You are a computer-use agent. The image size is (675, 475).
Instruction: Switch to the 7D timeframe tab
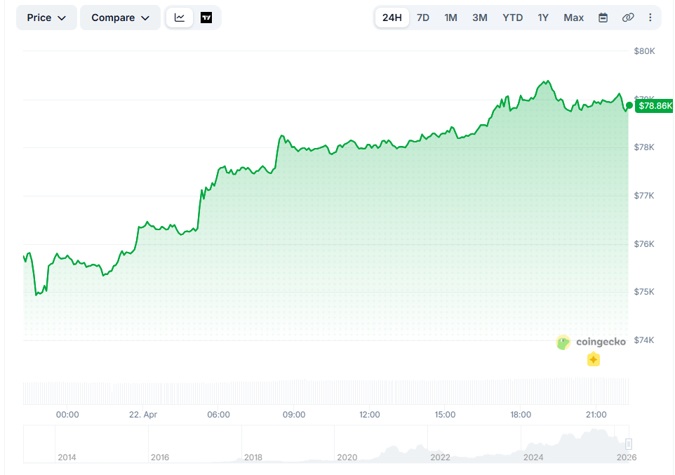point(422,17)
